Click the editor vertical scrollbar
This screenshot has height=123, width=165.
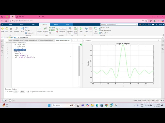[79, 61]
